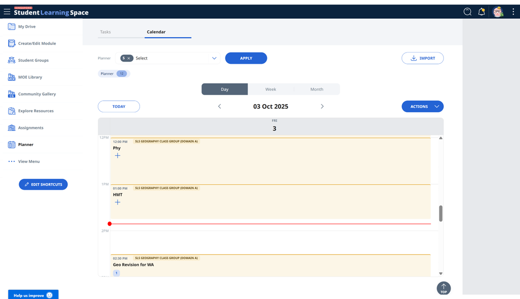Screen dimensions: 520x299
Task: Open notifications bell
Action: point(481,11)
